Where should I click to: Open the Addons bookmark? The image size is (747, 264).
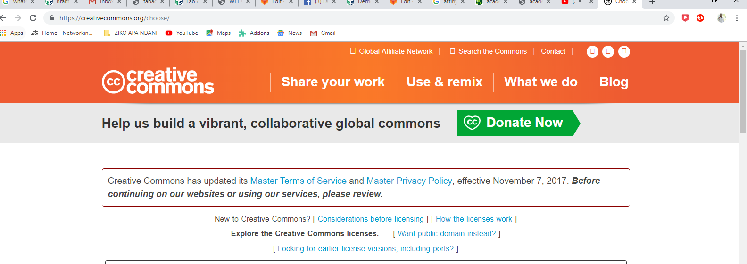[254, 33]
